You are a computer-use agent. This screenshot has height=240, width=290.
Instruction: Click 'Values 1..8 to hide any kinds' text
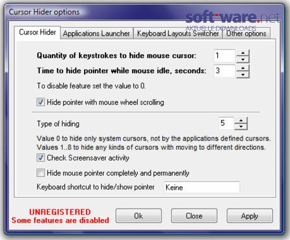[151, 147]
